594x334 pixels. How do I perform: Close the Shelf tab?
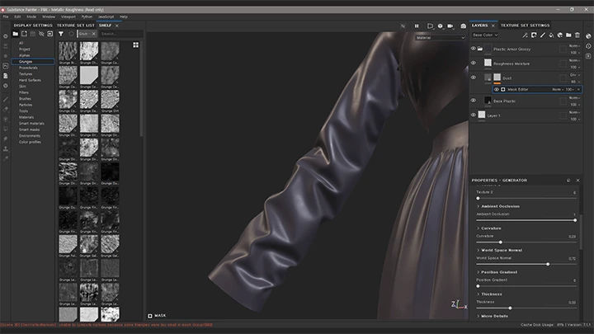(x=117, y=26)
